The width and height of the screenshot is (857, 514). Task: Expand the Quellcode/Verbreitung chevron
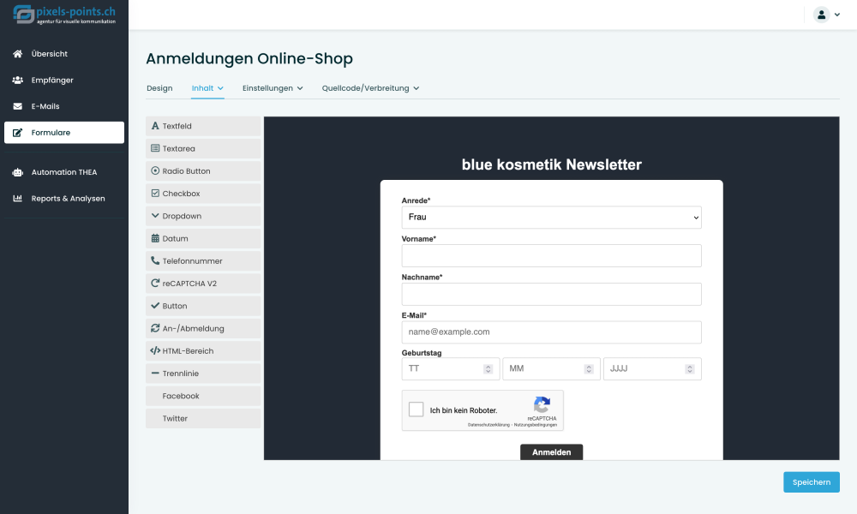(x=416, y=88)
